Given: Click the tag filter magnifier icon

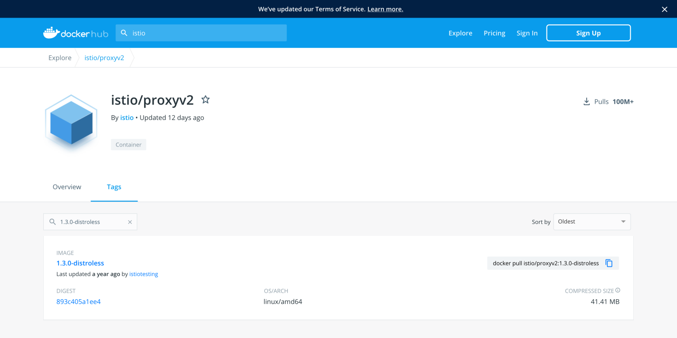Looking at the screenshot, I should point(52,222).
